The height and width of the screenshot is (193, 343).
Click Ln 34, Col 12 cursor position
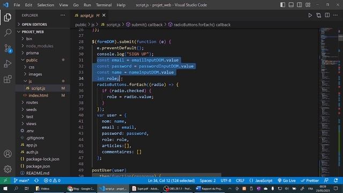coord(171,181)
